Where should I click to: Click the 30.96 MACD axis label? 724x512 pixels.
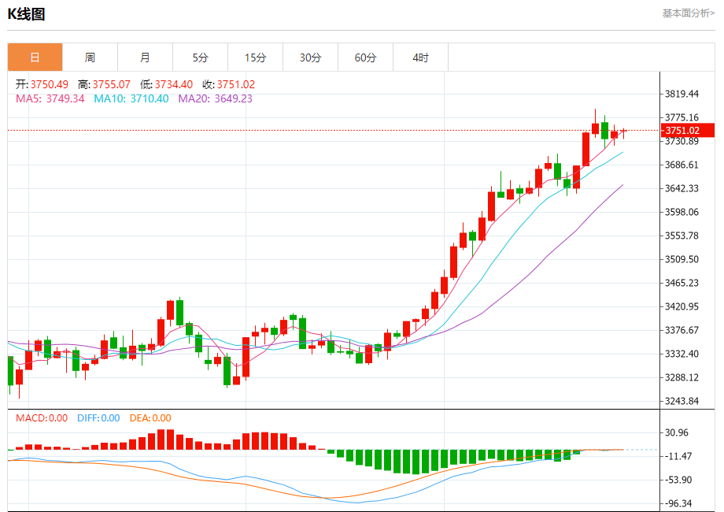[677, 432]
